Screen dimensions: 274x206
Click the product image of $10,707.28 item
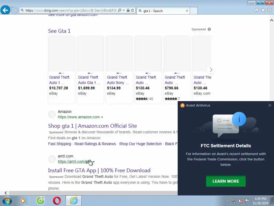pos(62,54)
